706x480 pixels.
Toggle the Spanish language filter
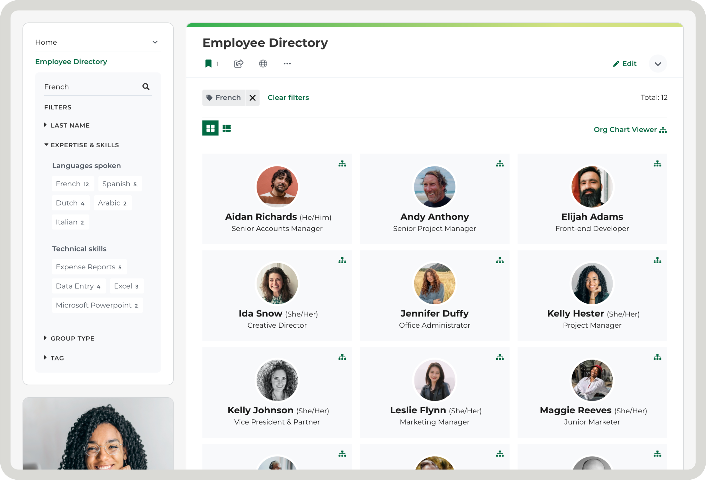(x=120, y=184)
